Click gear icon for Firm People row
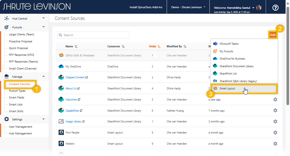Screen dimensions: 290x156 275,133
